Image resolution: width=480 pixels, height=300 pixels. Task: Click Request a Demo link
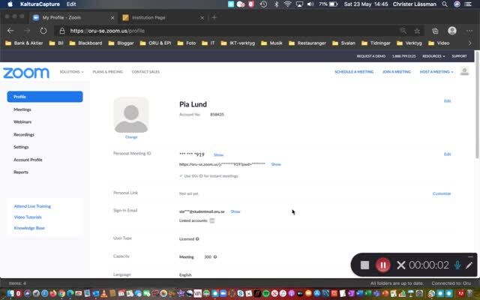(x=370, y=56)
